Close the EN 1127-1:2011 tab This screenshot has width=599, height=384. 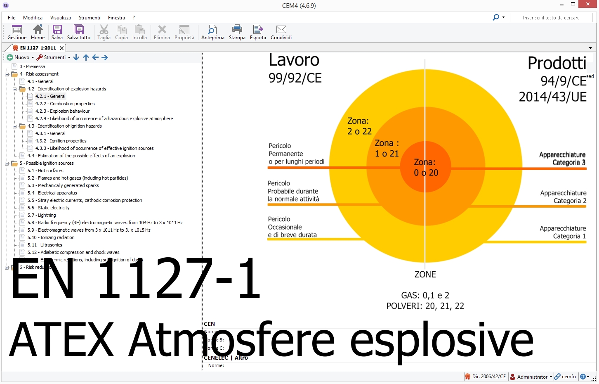coord(61,48)
